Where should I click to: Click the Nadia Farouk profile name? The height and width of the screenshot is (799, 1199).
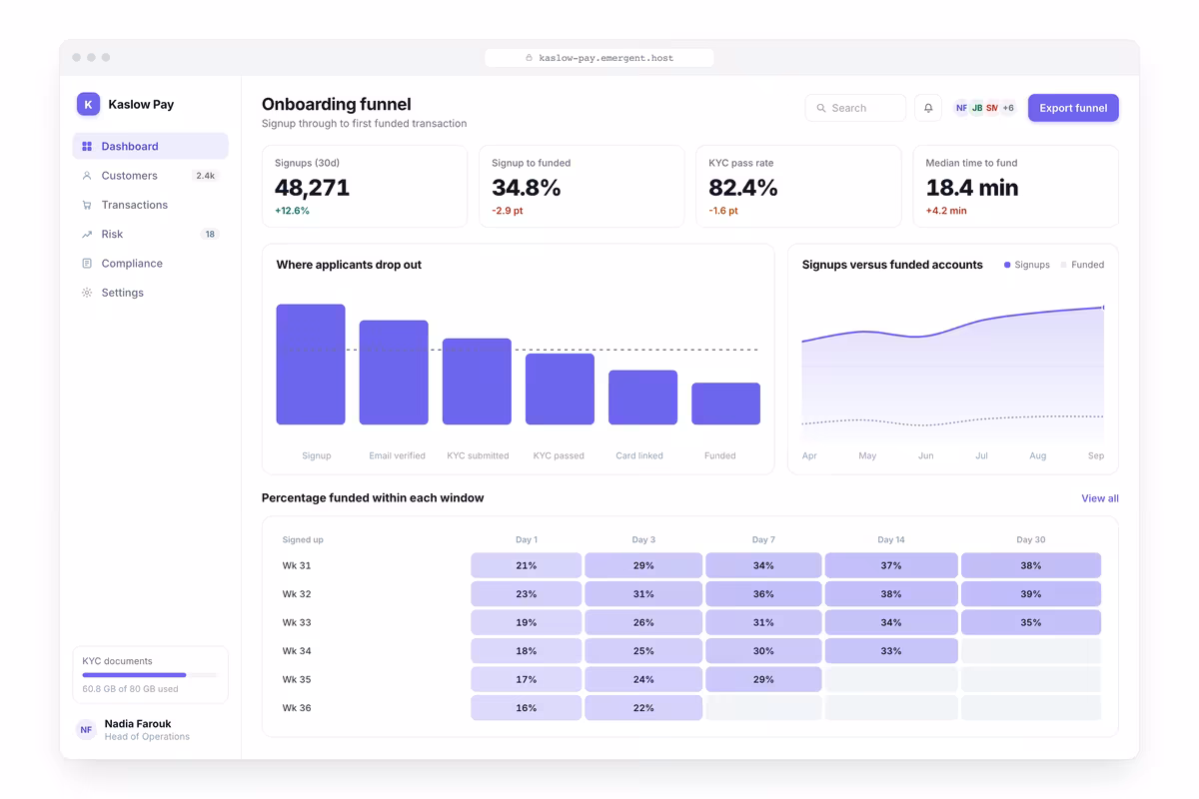tap(138, 723)
